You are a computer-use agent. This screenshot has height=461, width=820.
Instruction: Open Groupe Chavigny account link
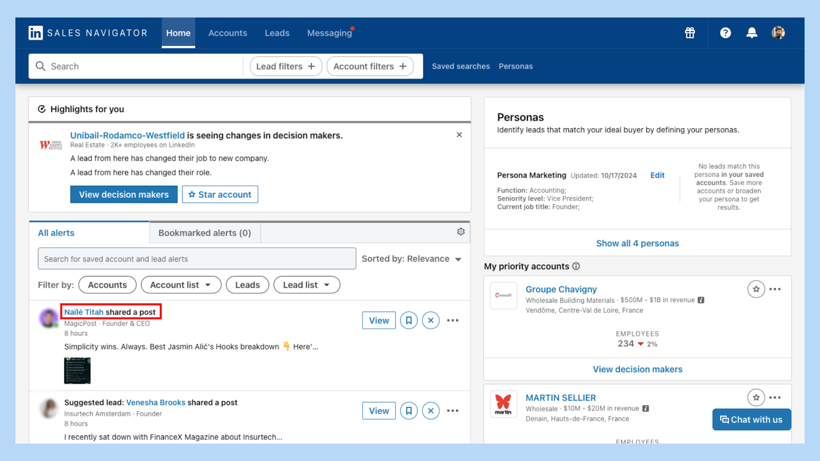coord(561,289)
